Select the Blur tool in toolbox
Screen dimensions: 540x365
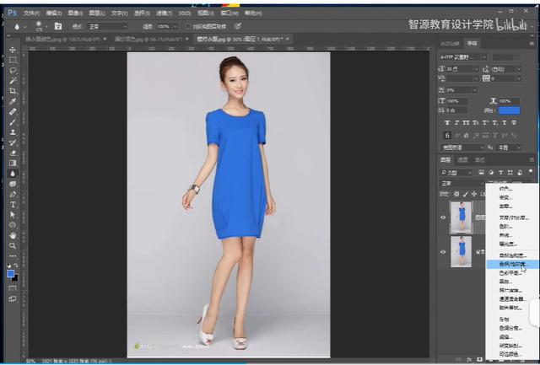coord(13,174)
